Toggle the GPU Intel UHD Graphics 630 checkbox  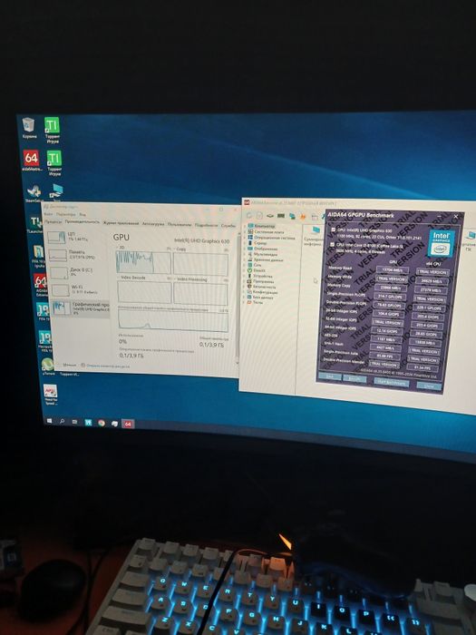click(333, 230)
